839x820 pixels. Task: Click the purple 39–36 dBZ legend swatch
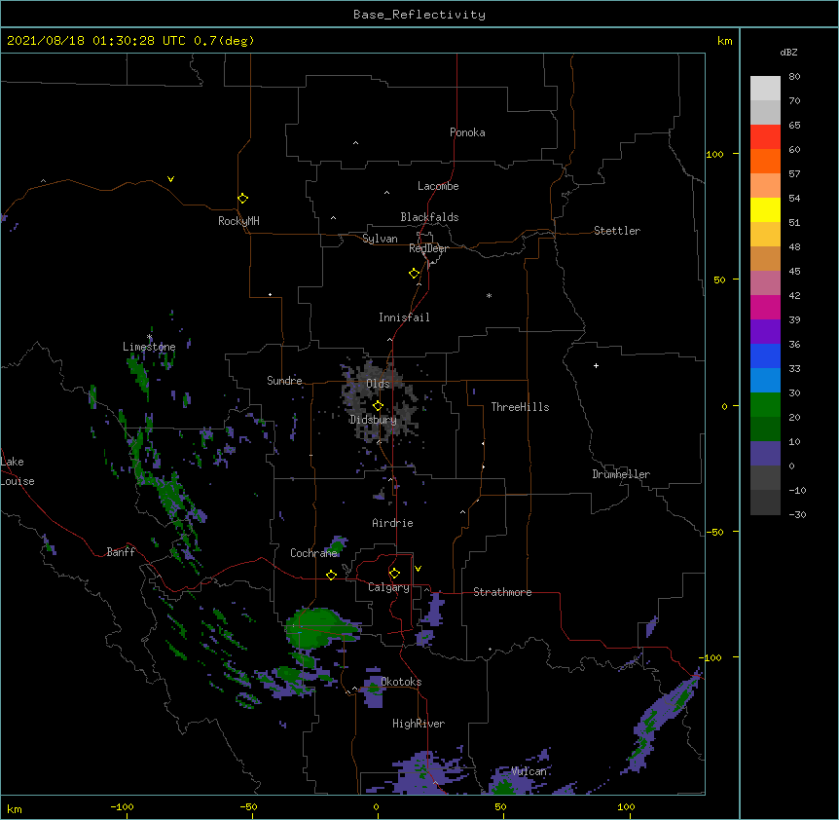point(765,331)
